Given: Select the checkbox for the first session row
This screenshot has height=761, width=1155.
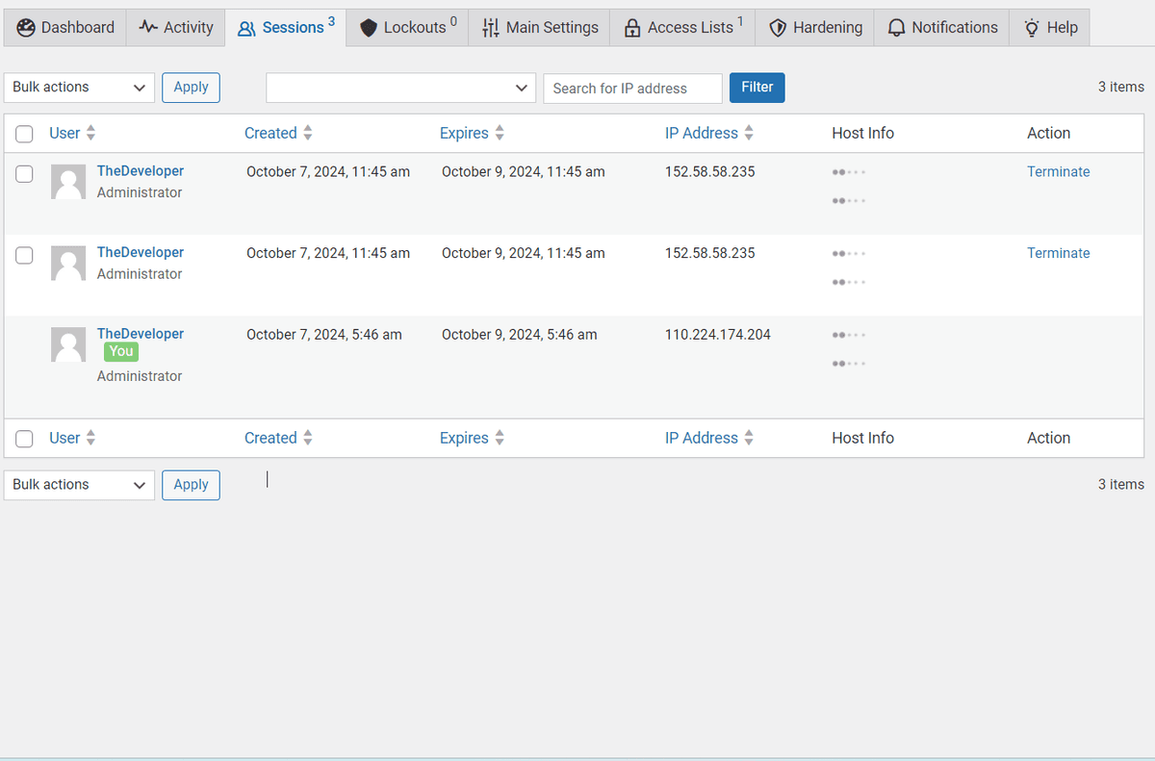Looking at the screenshot, I should (24, 174).
